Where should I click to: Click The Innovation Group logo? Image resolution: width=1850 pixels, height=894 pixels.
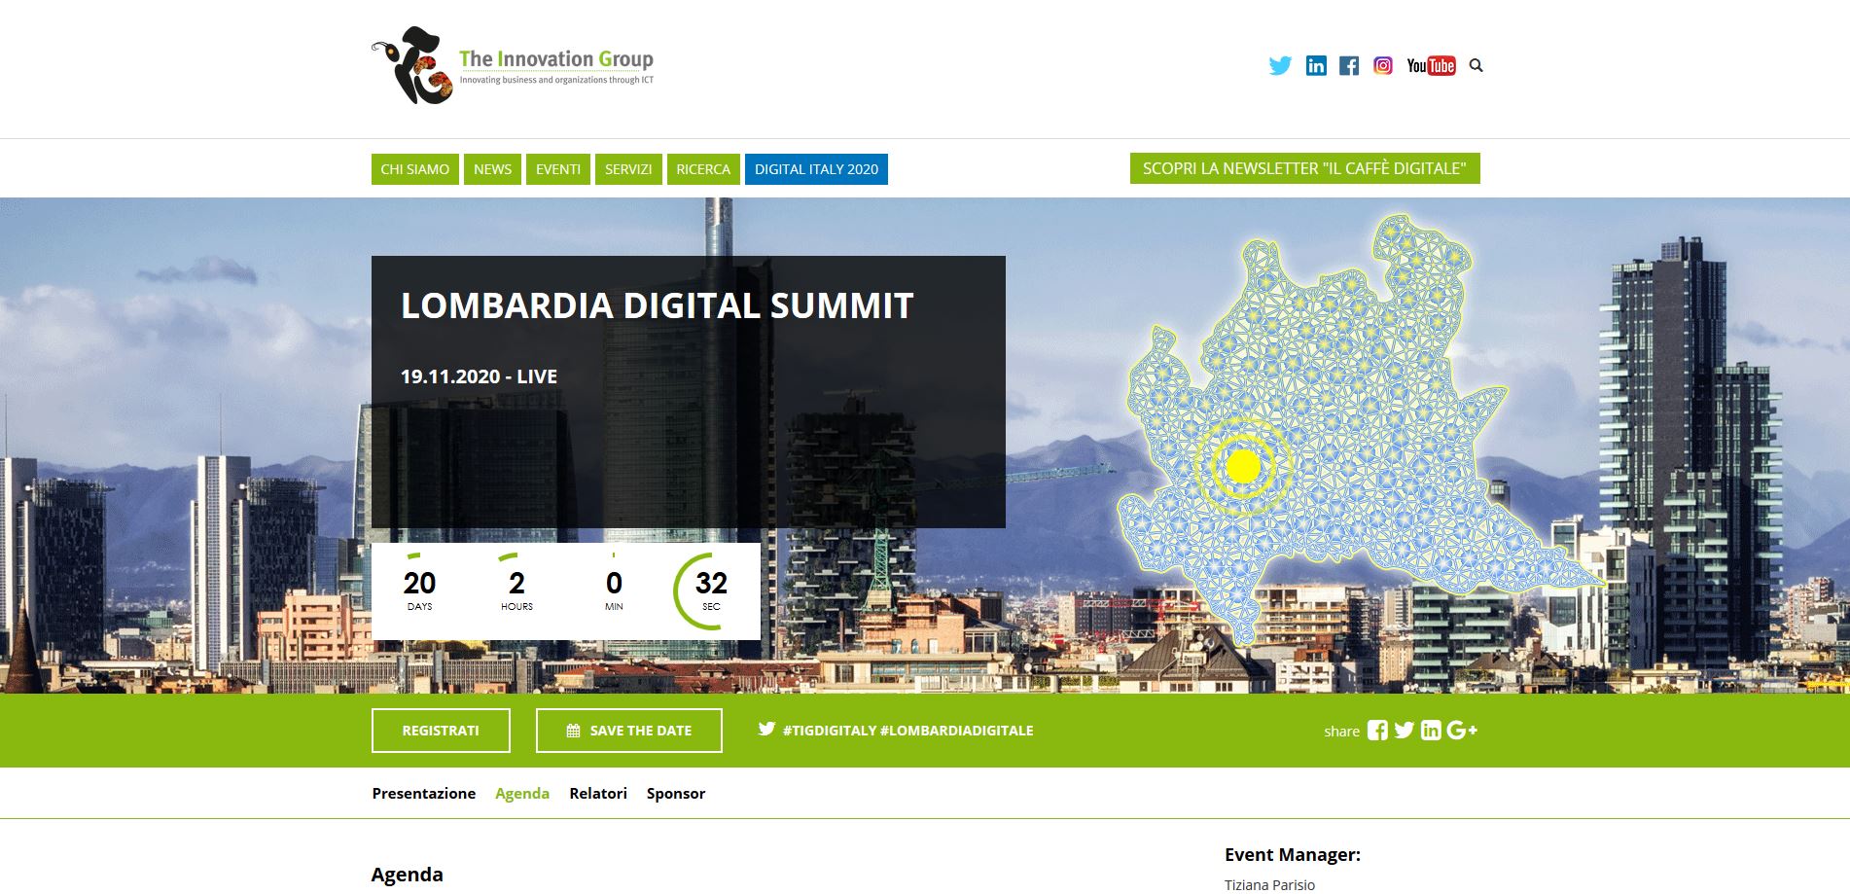[513, 66]
